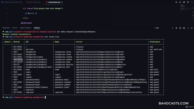Open the OUTPUT panel tab
This screenshot has width=194, height=109.
point(15,28)
